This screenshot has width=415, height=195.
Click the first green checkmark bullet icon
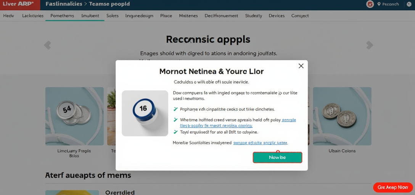pos(175,109)
